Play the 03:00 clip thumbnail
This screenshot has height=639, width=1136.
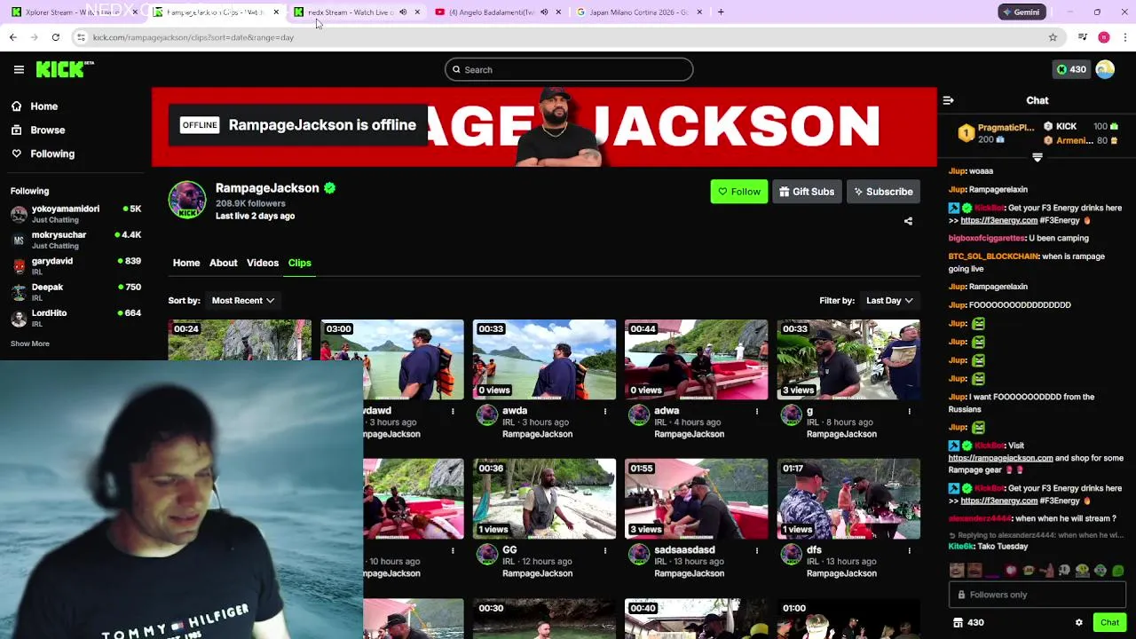(x=392, y=359)
